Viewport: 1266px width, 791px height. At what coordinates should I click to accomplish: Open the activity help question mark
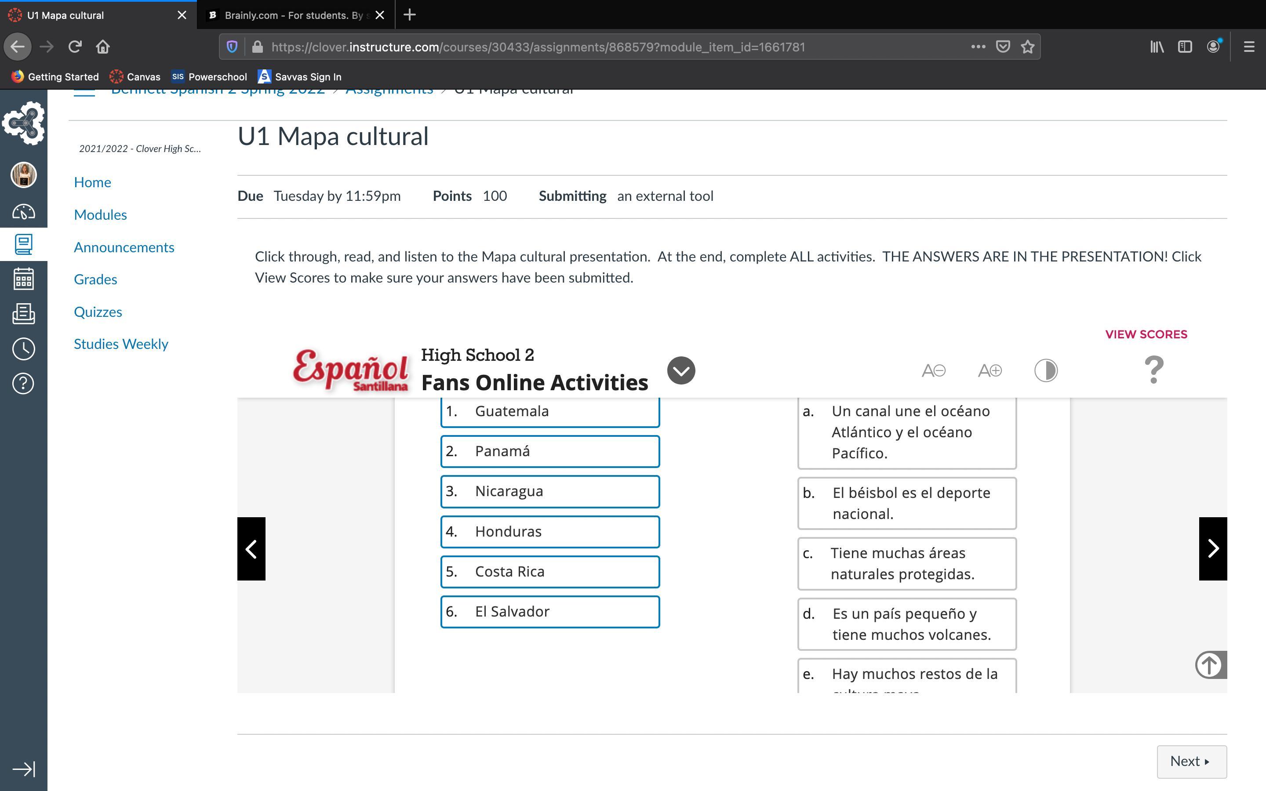[1153, 369]
